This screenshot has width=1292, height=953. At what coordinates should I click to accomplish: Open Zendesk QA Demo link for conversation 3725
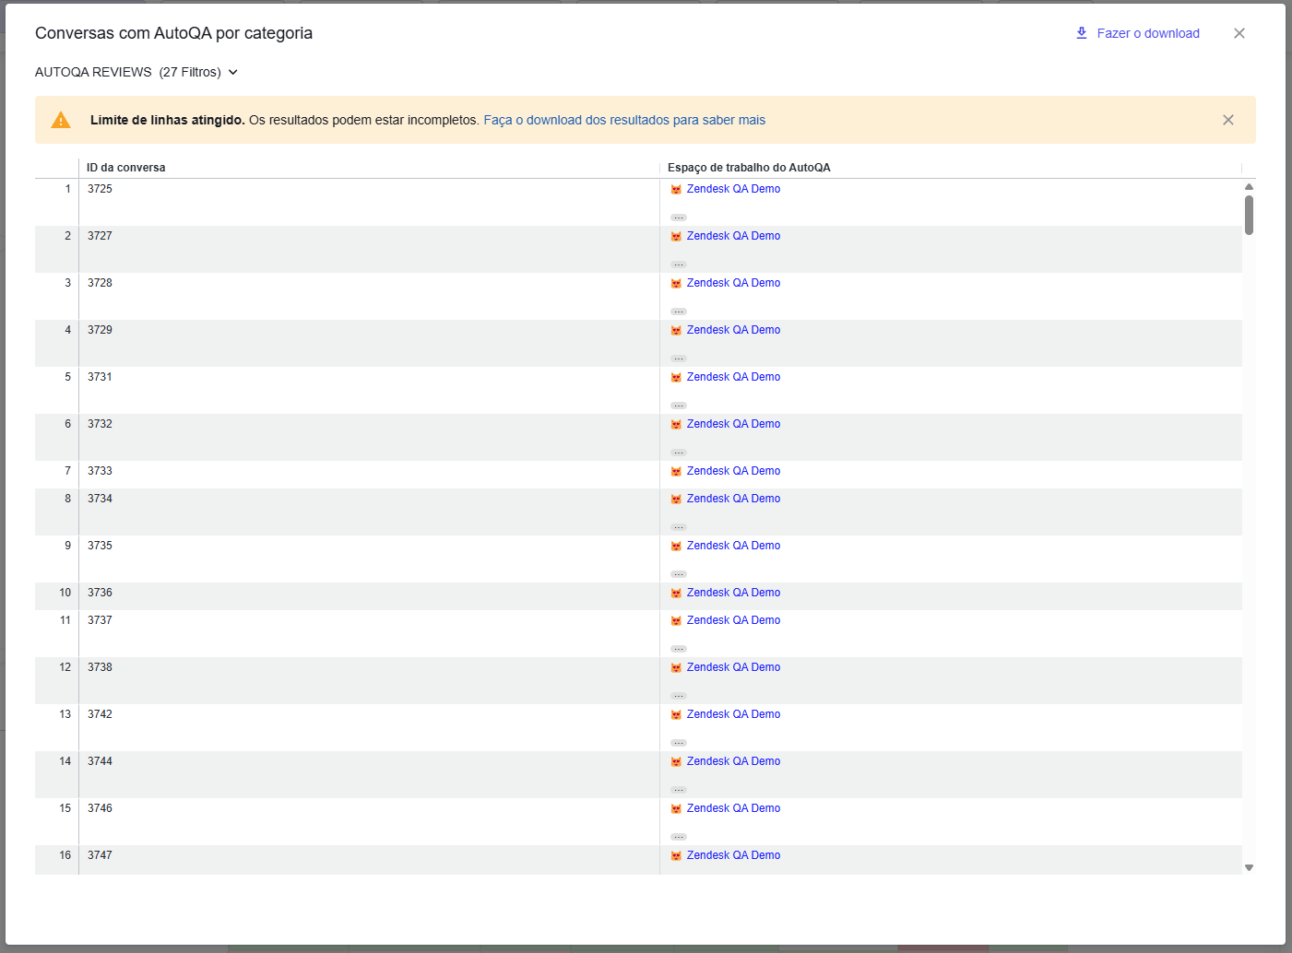click(733, 189)
